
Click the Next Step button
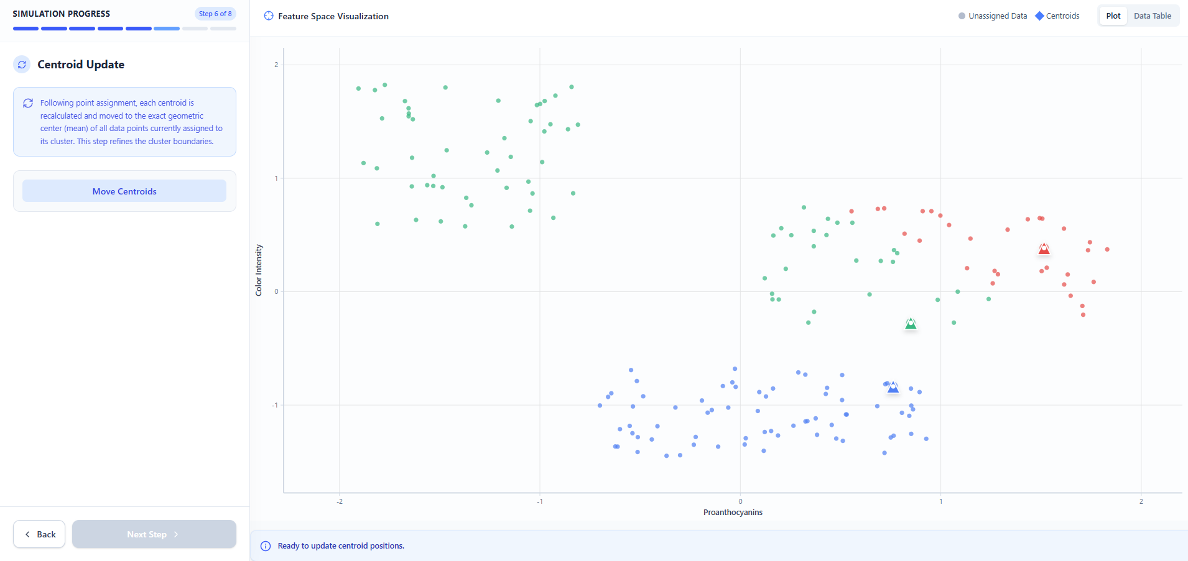pos(154,534)
